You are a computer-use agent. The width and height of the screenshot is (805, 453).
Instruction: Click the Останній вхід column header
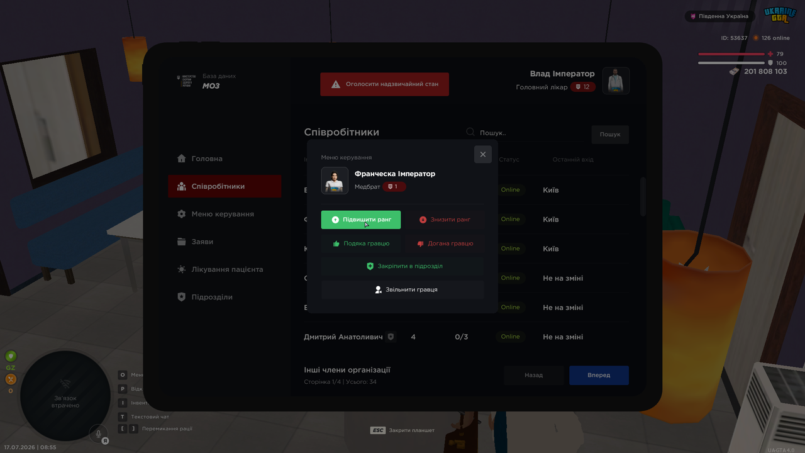573,160
